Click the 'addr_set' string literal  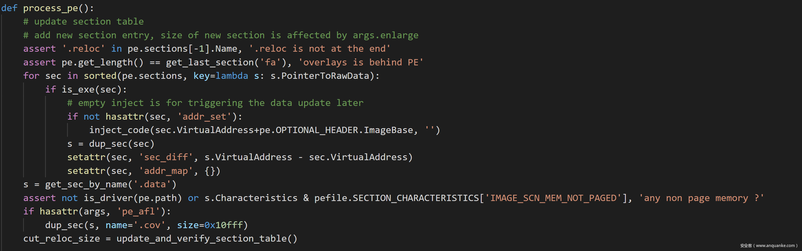tap(204, 117)
